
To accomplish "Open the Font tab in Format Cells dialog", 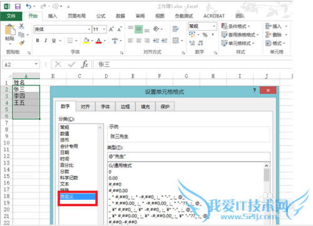I will (x=105, y=107).
